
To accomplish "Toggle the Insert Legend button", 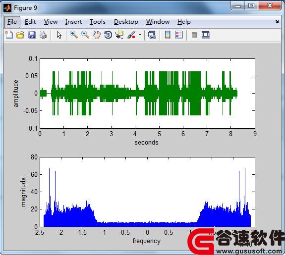I will click(x=178, y=35).
